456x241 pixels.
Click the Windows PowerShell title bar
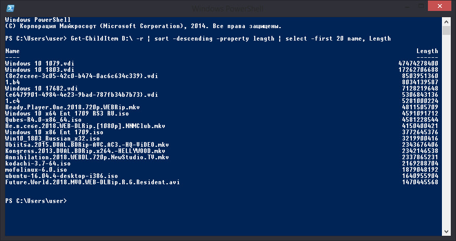click(x=227, y=8)
